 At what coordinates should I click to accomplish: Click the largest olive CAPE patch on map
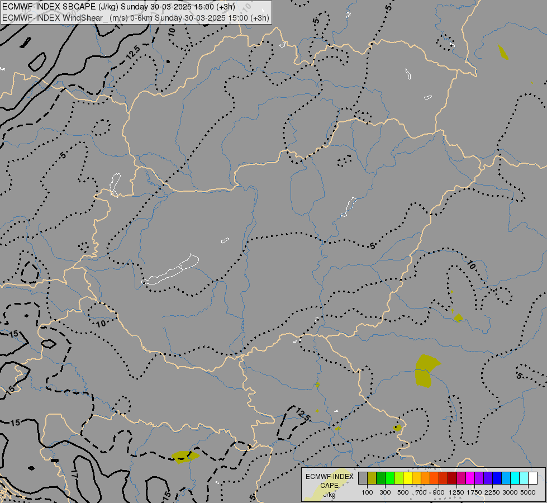(426, 371)
